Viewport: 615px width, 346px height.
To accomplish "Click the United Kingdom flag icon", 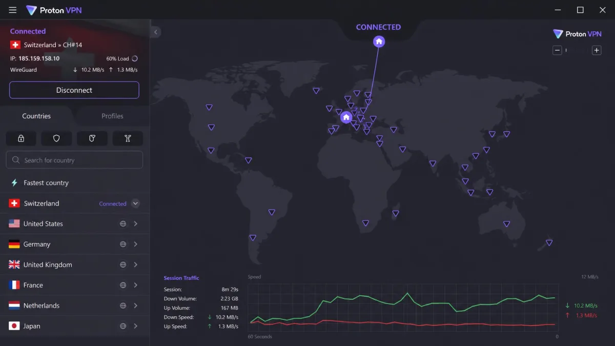I will pyautogui.click(x=14, y=265).
